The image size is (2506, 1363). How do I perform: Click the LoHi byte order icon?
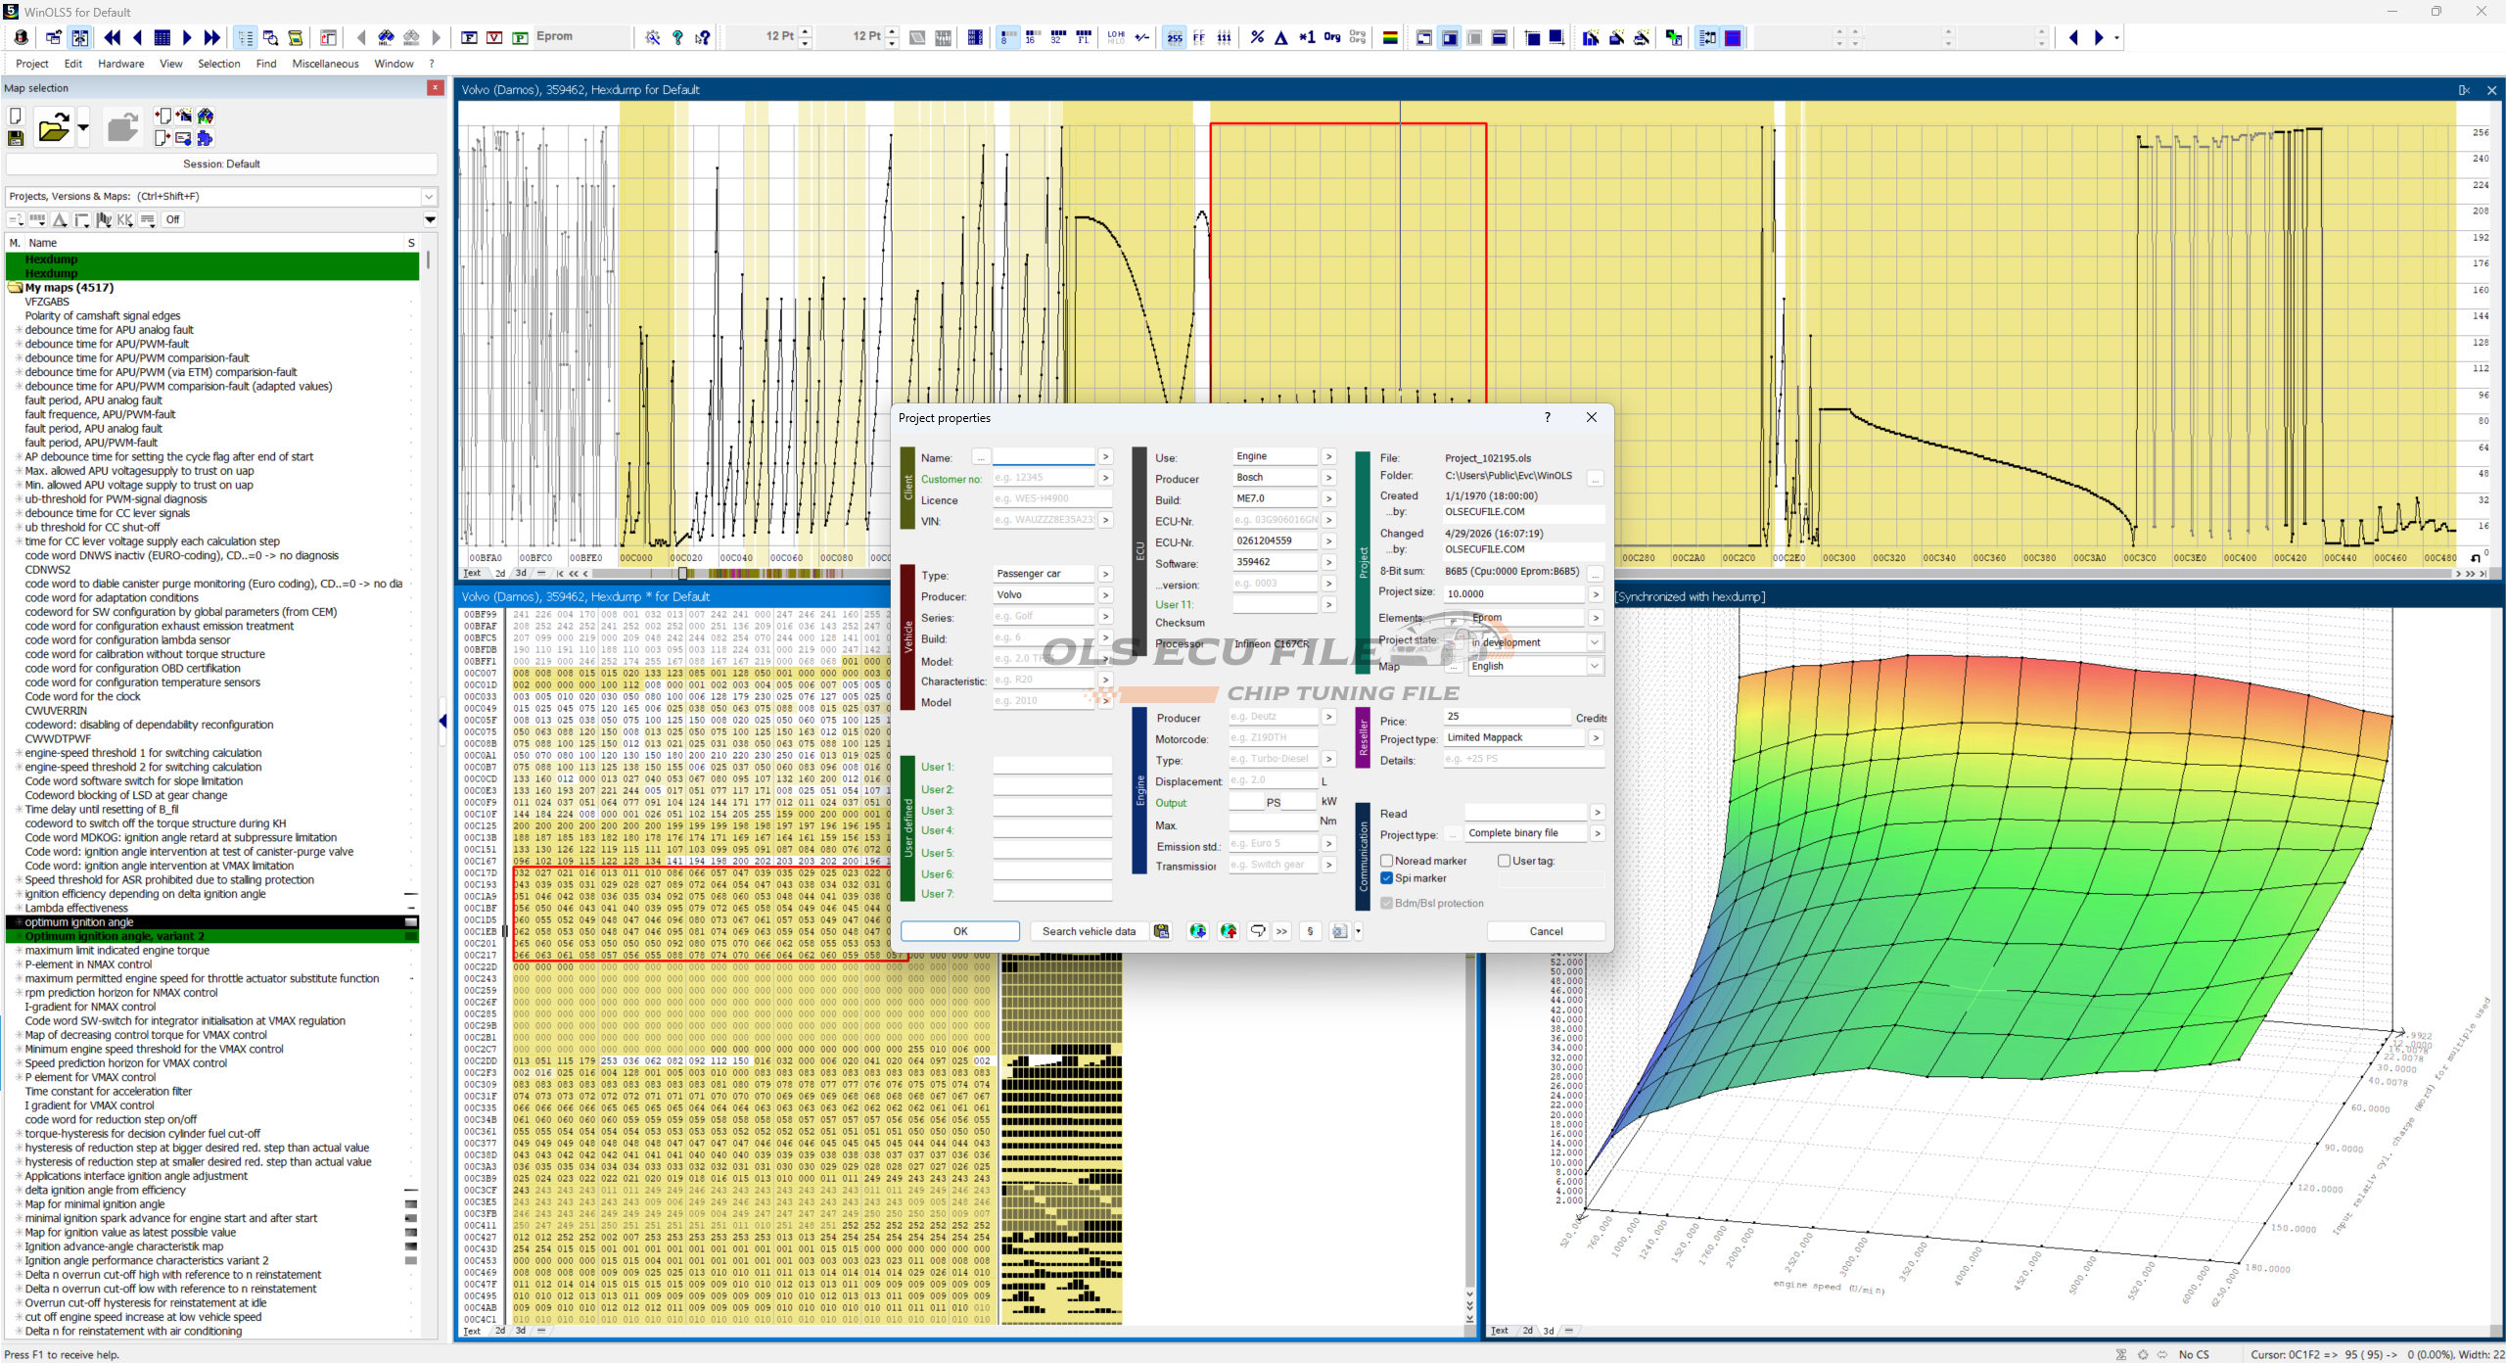pyautogui.click(x=1116, y=37)
